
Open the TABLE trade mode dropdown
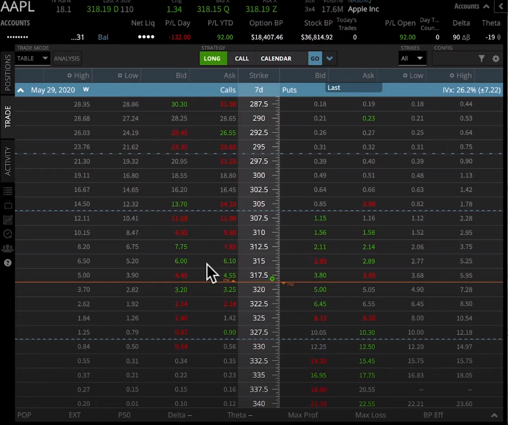tap(32, 58)
